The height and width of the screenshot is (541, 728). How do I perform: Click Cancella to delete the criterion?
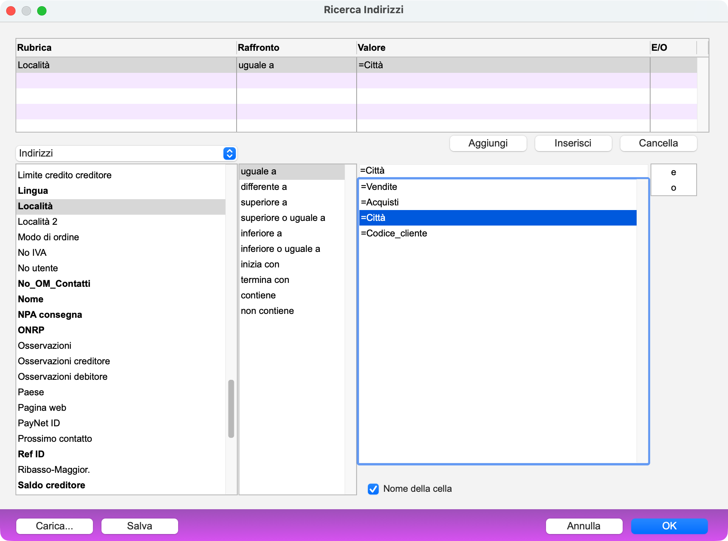[x=658, y=143]
